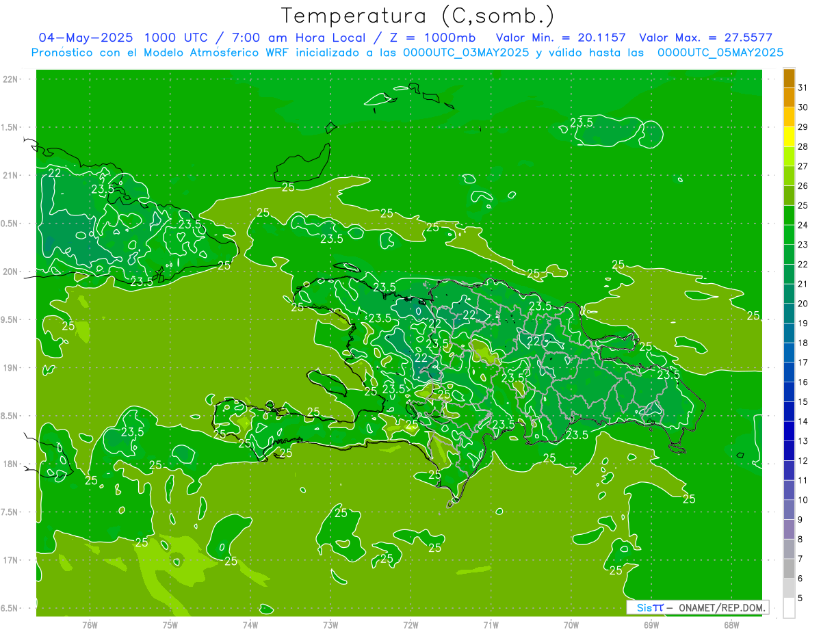Click the "Valor Max. = 27.5577" text
This screenshot has height=634, width=821.
[706, 38]
